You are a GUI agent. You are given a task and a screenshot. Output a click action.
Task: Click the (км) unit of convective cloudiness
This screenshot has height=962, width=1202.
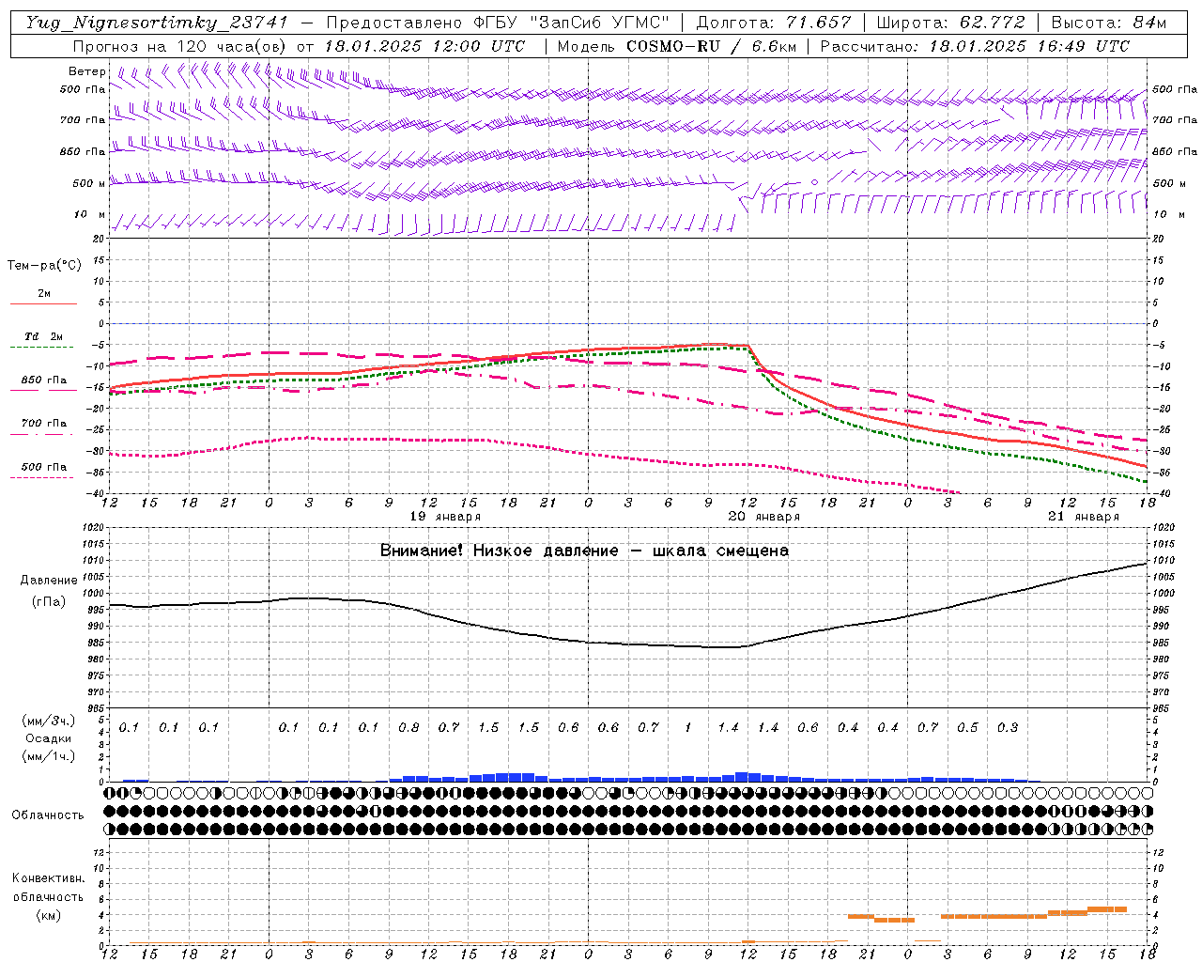49,915
